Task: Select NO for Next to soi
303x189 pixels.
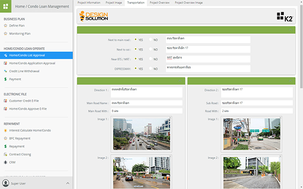Action: pos(151,49)
